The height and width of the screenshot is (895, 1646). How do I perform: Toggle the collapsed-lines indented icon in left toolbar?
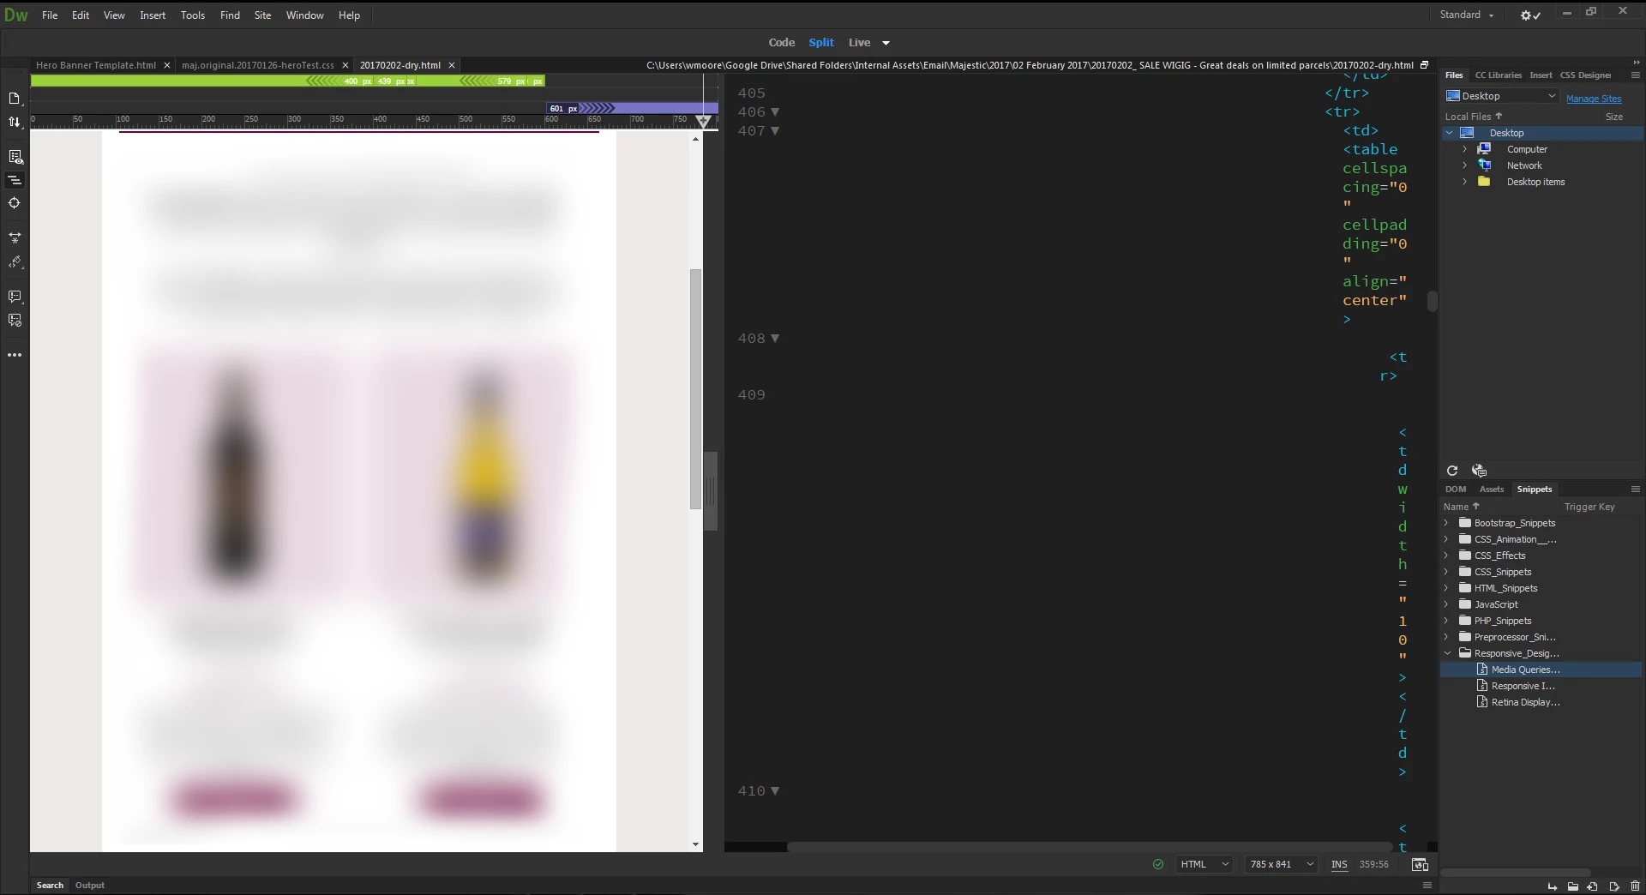[x=15, y=180]
